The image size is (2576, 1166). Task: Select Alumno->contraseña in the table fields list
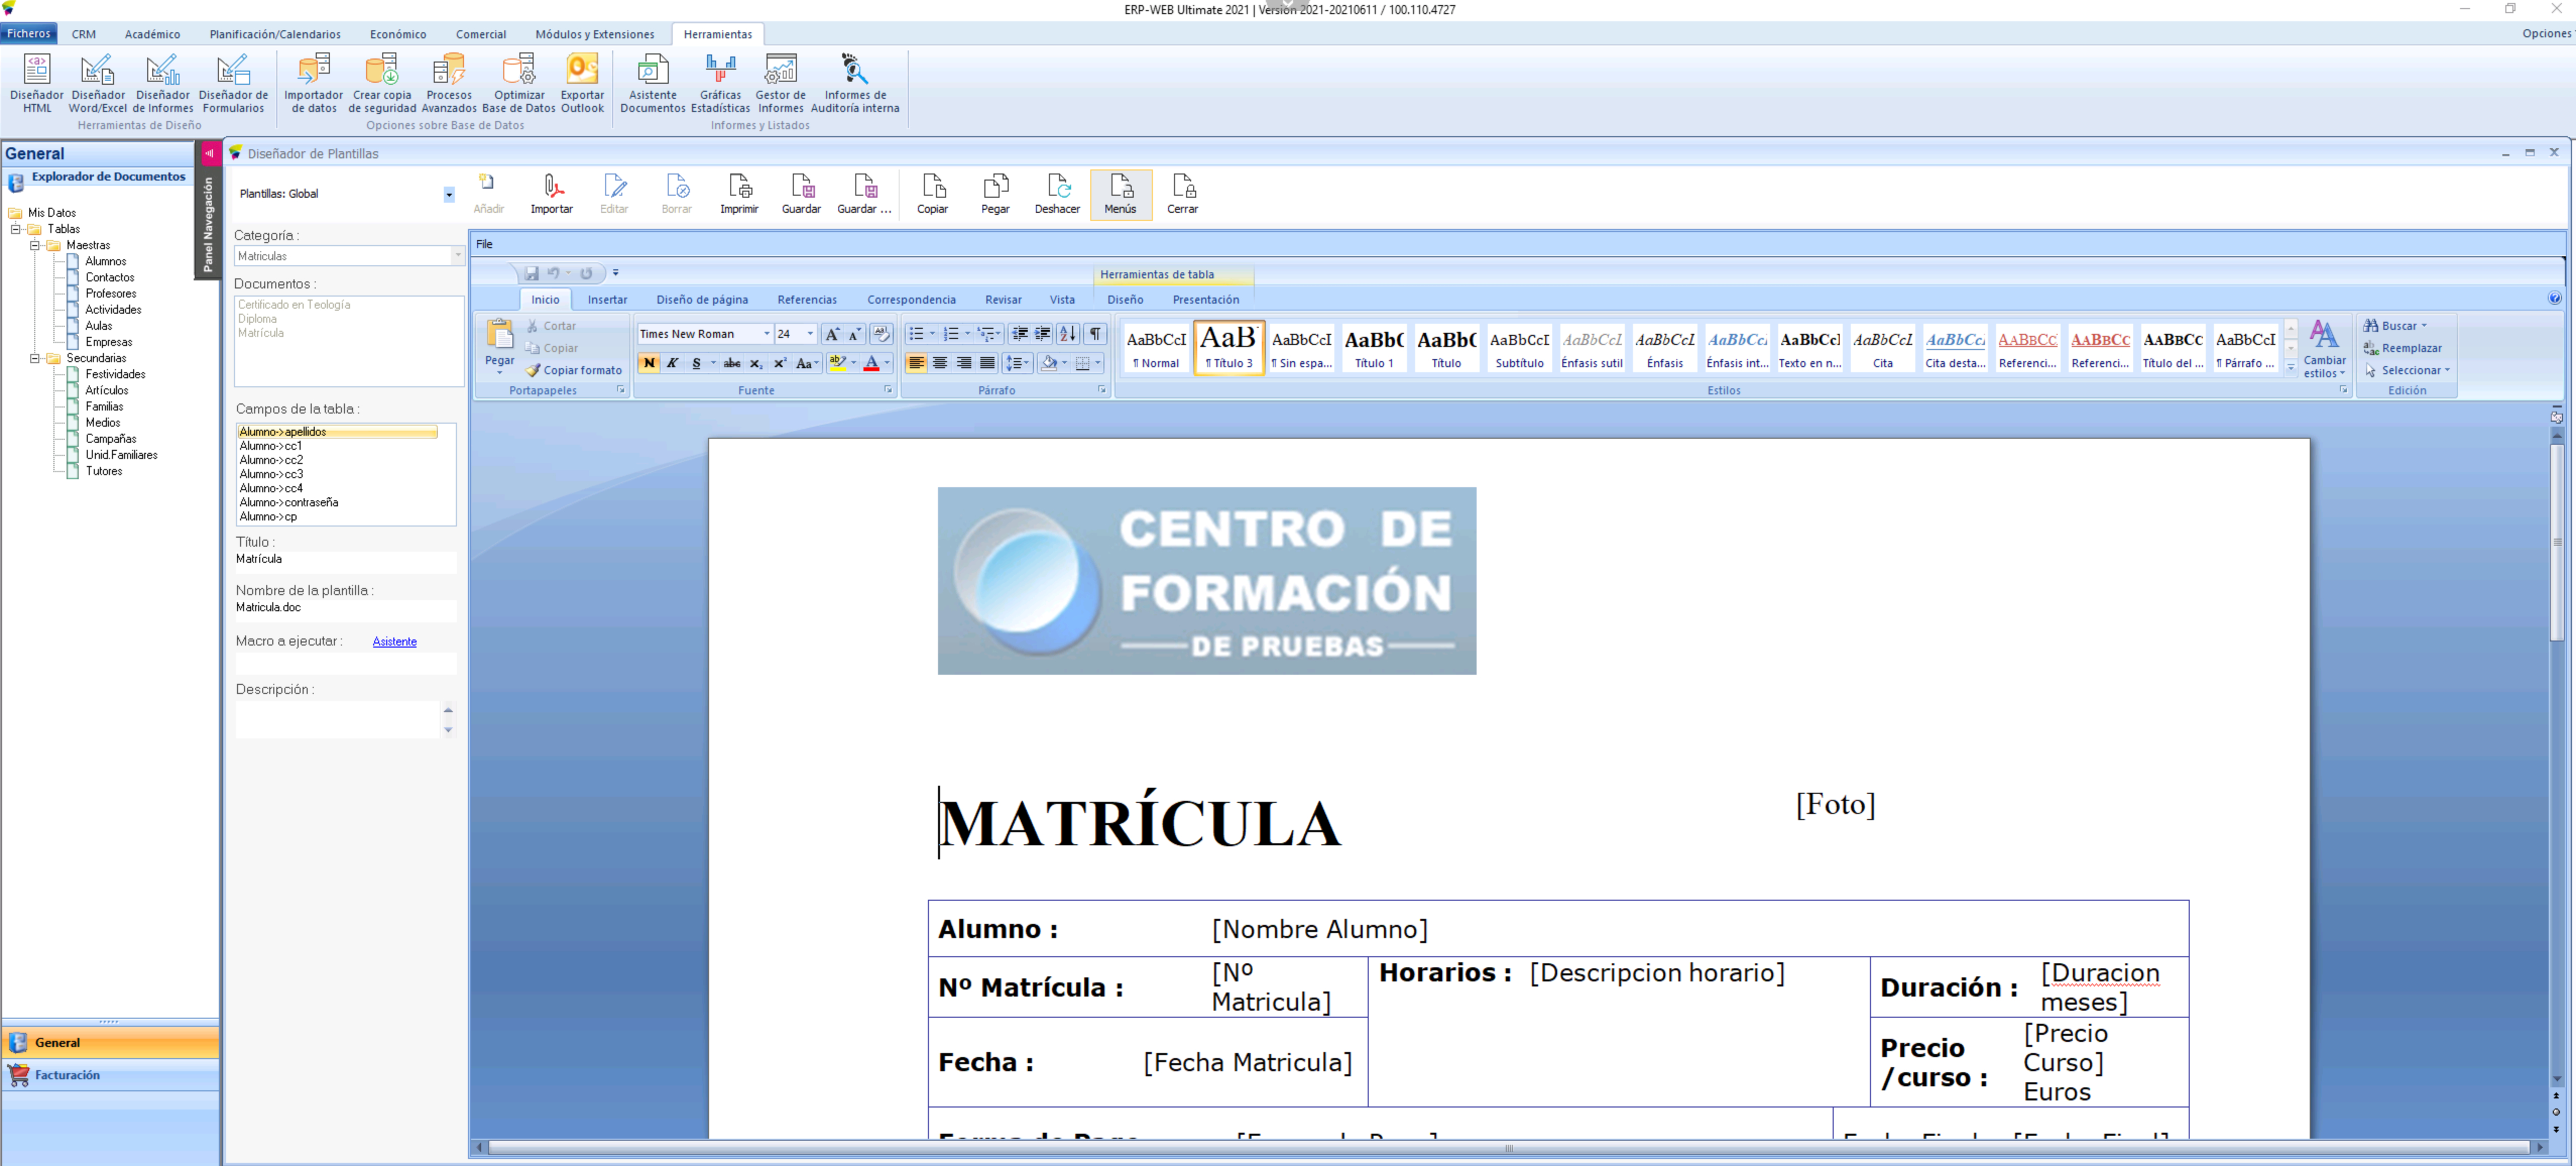click(x=289, y=502)
